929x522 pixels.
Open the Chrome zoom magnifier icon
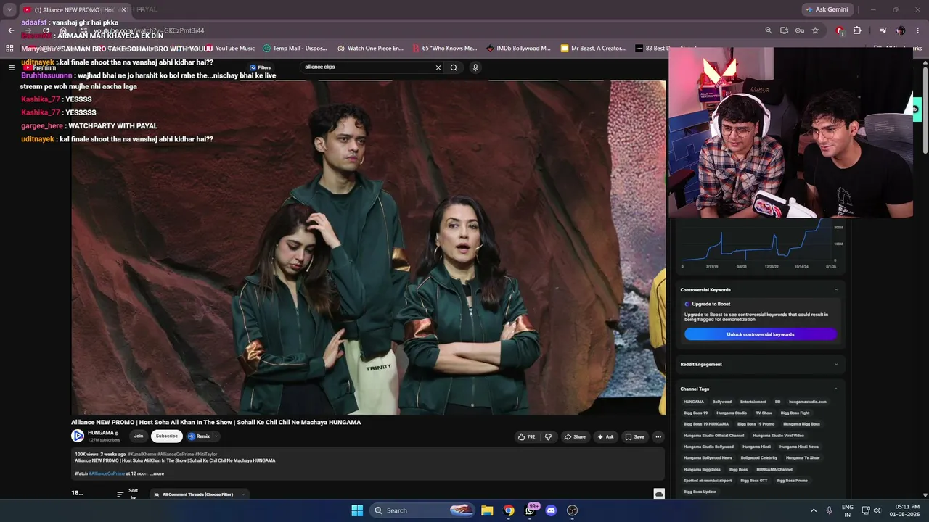pyautogui.click(x=769, y=30)
